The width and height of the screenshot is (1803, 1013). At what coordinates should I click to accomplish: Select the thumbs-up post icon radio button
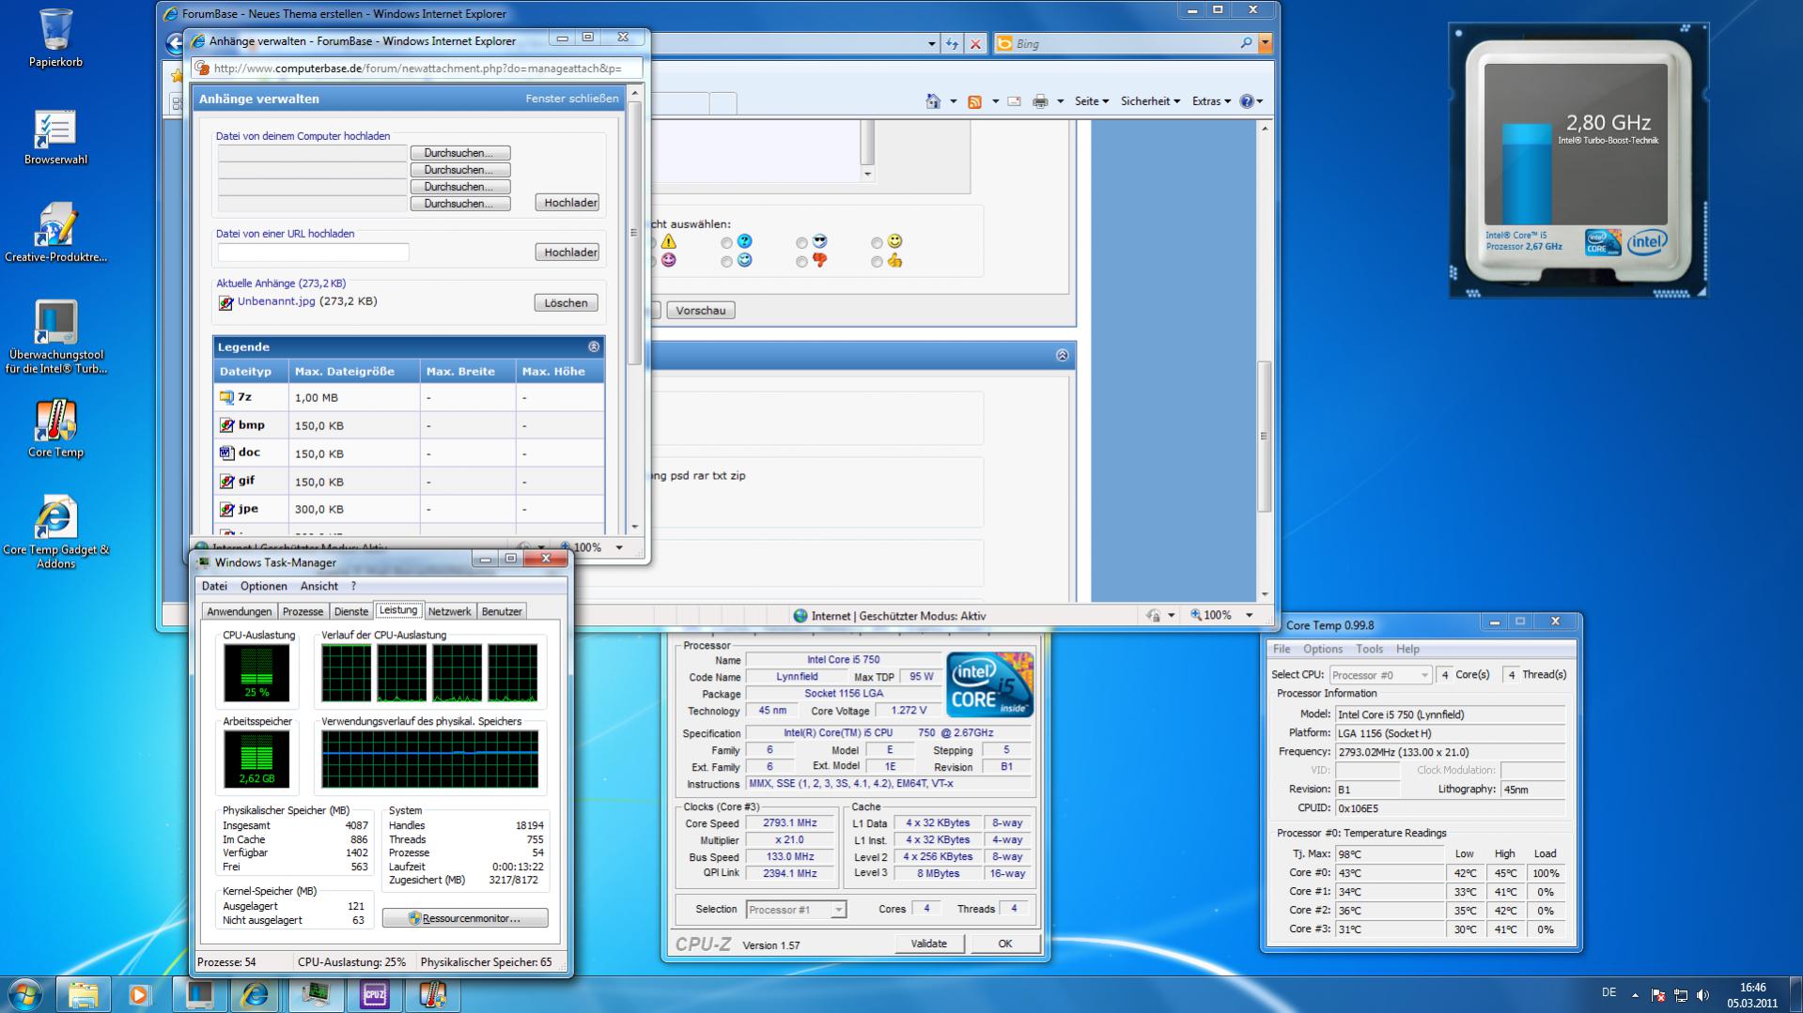(877, 262)
